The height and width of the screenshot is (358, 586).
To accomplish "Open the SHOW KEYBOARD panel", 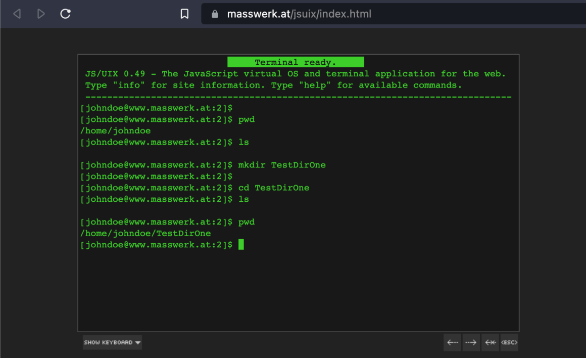I will click(x=112, y=342).
